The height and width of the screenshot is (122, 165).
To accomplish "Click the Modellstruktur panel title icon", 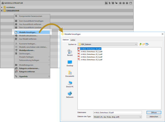I will coord(3,3).
